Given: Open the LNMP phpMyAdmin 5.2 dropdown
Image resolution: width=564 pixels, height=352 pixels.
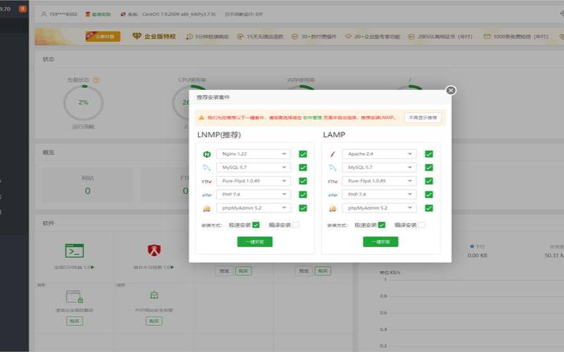Looking at the screenshot, I should pyautogui.click(x=253, y=208).
